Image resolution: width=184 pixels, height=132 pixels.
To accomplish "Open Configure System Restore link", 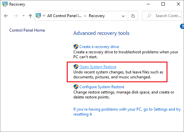I will (x=102, y=87).
